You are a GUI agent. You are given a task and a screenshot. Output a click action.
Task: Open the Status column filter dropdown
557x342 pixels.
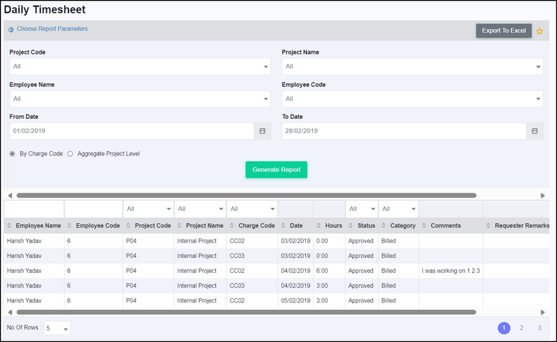click(361, 209)
